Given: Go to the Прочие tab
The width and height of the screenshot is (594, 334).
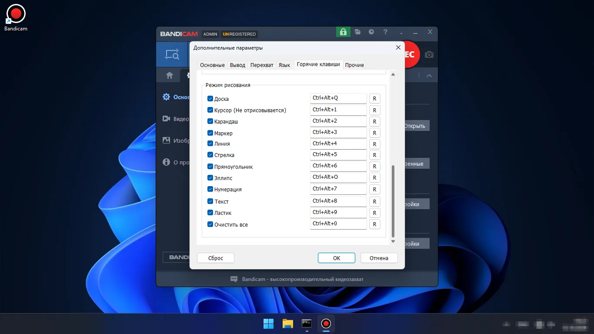Looking at the screenshot, I should point(354,65).
